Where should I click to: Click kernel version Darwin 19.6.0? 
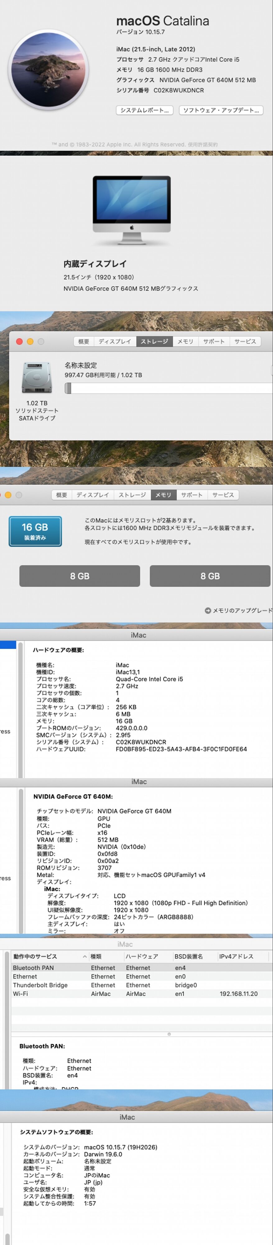point(103,1154)
